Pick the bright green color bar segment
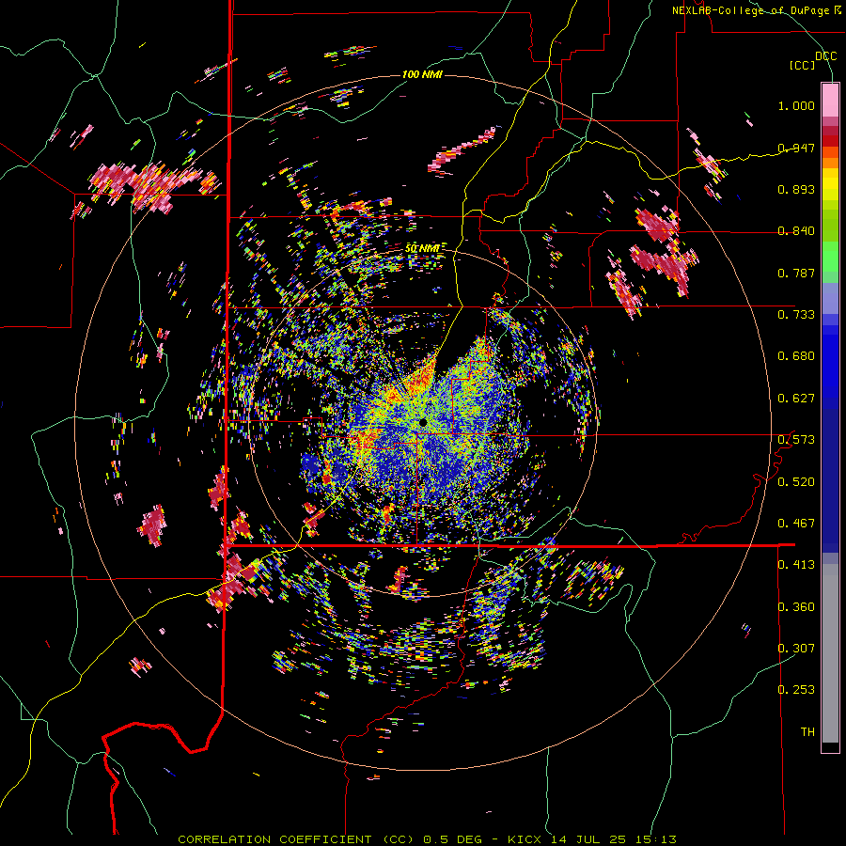846x846 pixels. point(830,257)
